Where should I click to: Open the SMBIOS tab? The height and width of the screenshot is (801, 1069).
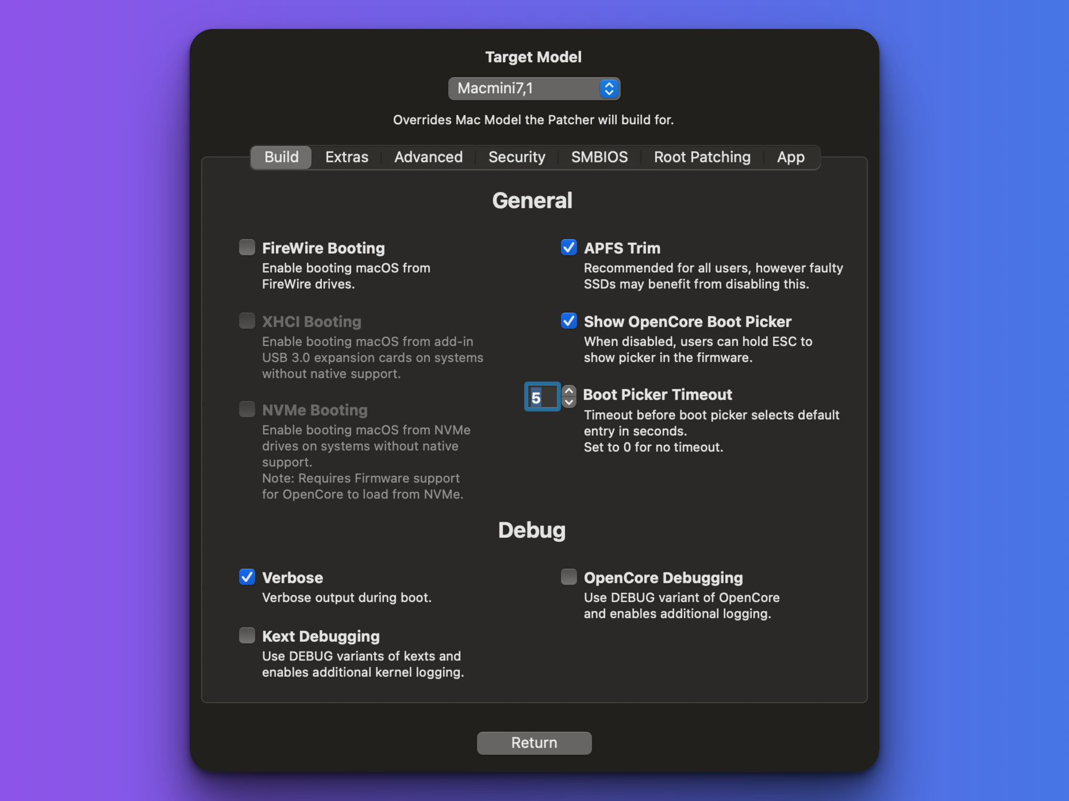pyautogui.click(x=599, y=157)
